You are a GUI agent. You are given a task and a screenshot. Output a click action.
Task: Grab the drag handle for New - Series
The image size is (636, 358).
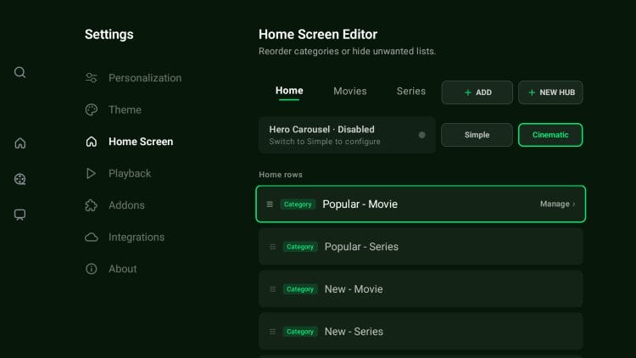point(272,332)
